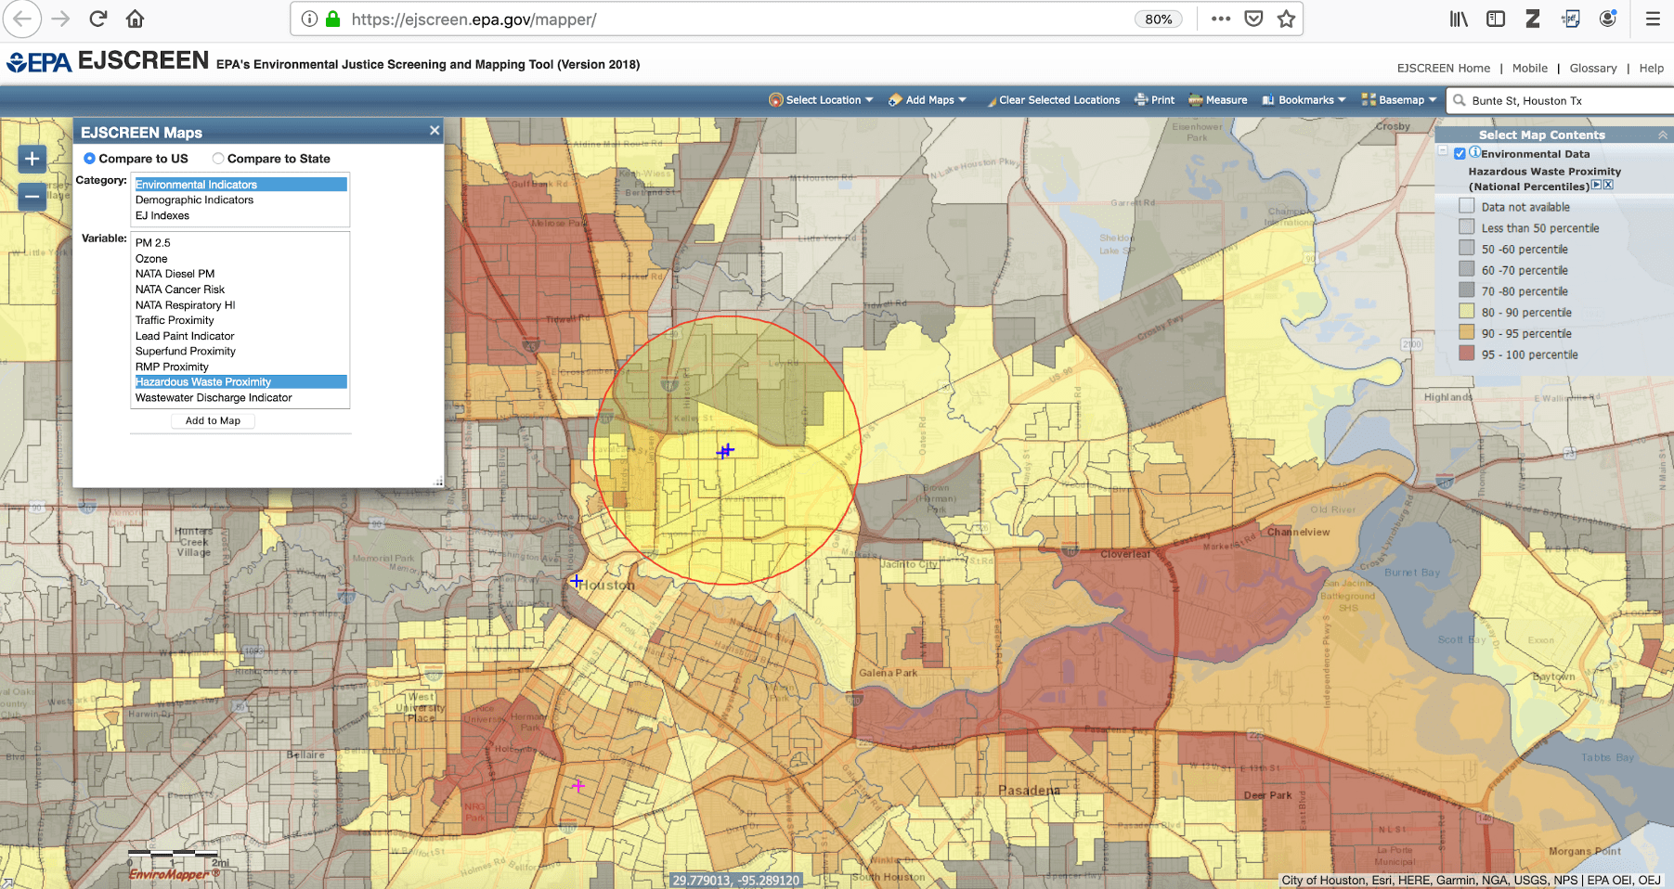Click the EPA logo
This screenshot has height=889, width=1674.
pos(39,62)
